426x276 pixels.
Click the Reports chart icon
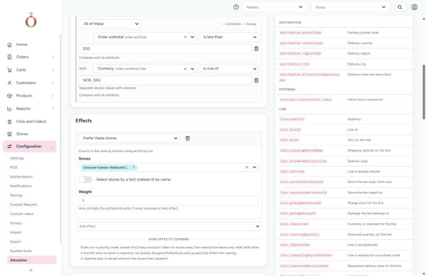point(10,109)
